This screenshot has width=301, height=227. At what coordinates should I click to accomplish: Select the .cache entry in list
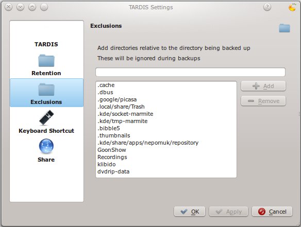coord(166,85)
